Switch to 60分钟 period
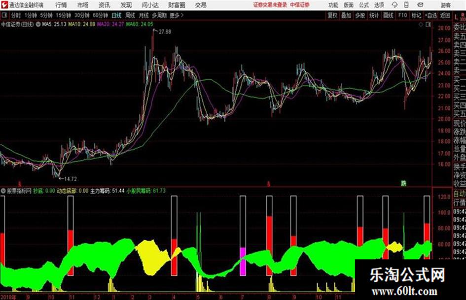Image resolution: width=466 pixels, height=300 pixels. pyautogui.click(x=101, y=15)
